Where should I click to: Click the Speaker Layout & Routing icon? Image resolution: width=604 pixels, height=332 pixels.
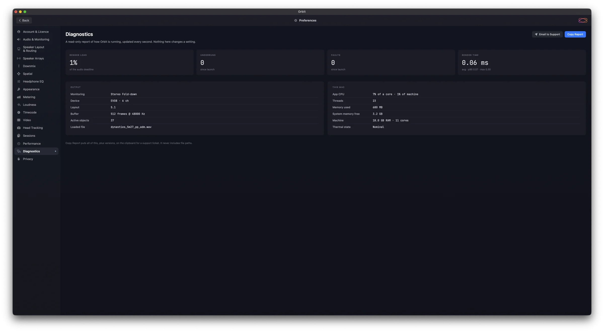[19, 49]
